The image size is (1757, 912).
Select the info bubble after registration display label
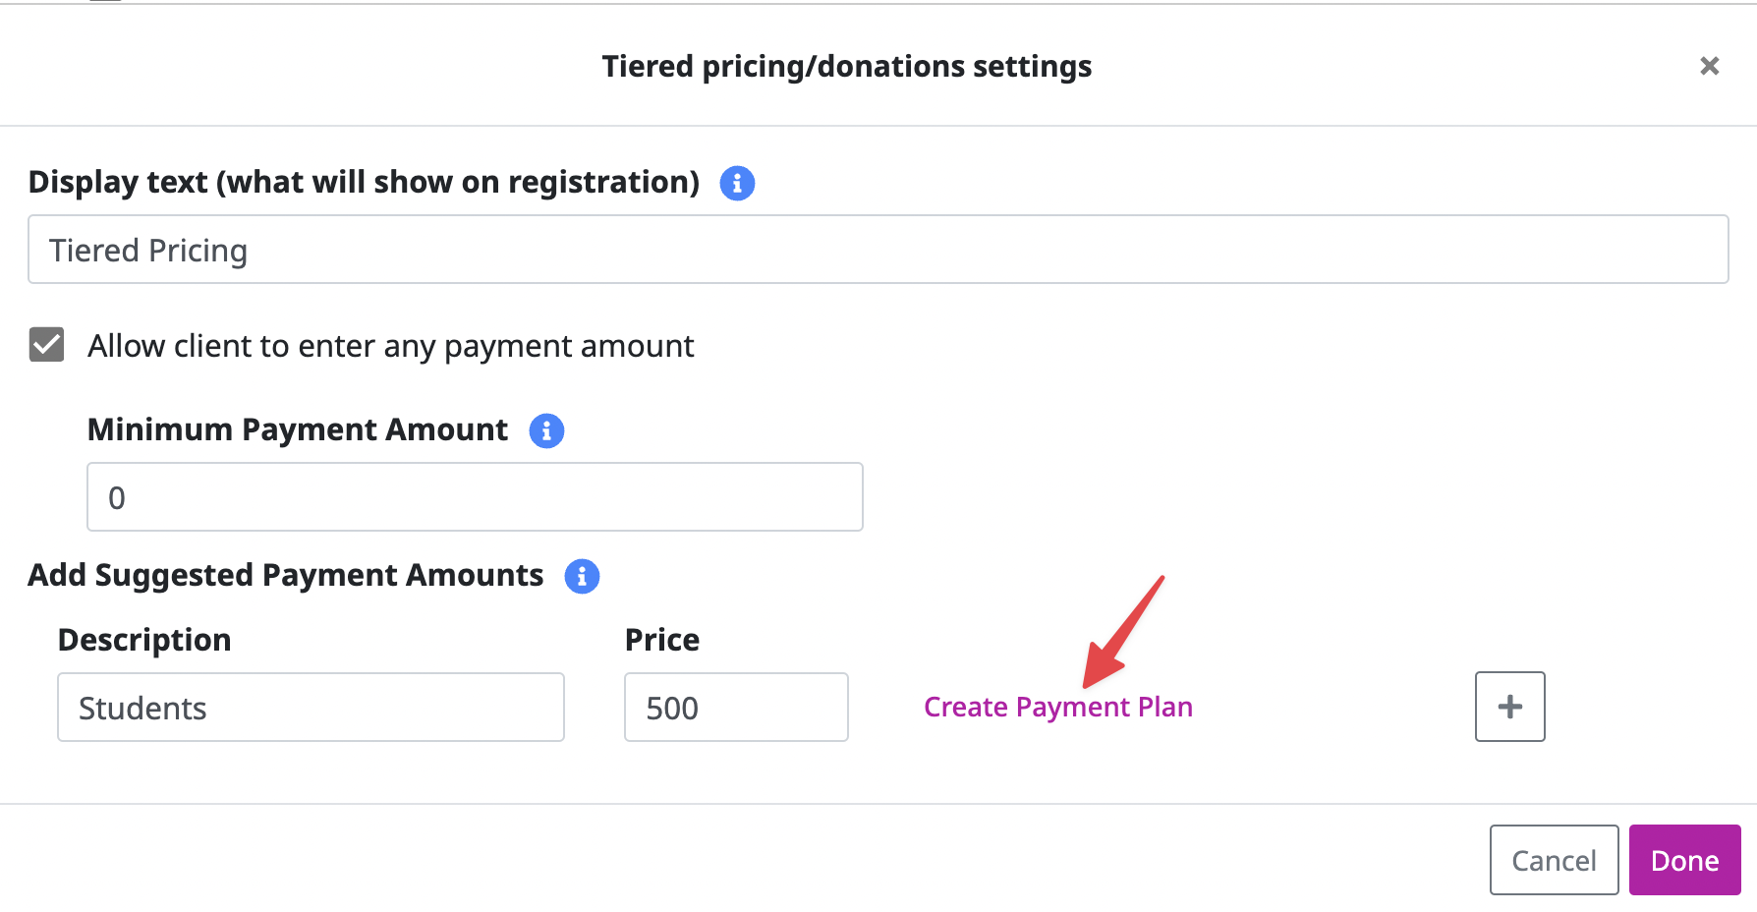pos(737,183)
